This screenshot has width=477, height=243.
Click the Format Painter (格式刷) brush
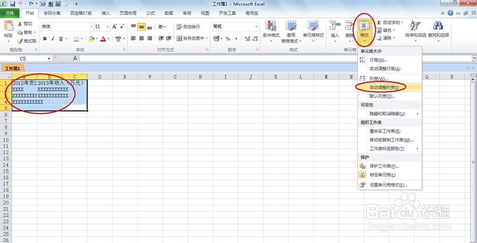click(x=20, y=41)
